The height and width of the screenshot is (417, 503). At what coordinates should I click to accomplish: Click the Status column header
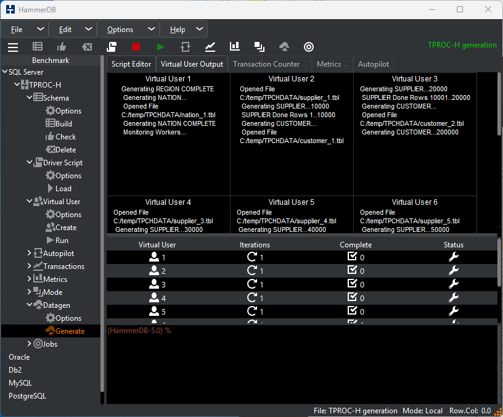454,245
